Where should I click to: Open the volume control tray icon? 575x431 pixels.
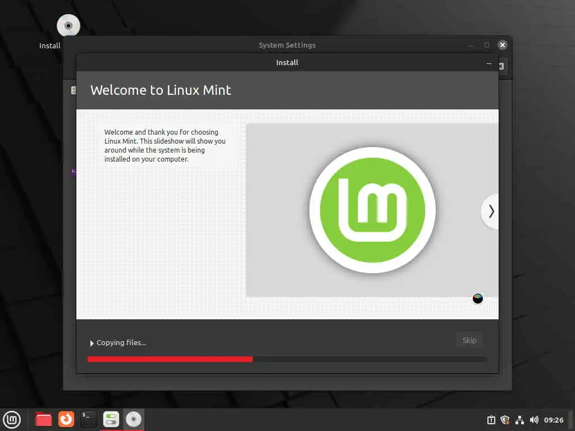coord(534,420)
